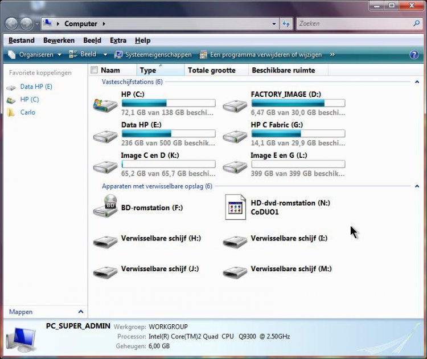Select Verwisselbare schijf (I:) drive icon
Screen dimensions: 427x359
point(235,242)
